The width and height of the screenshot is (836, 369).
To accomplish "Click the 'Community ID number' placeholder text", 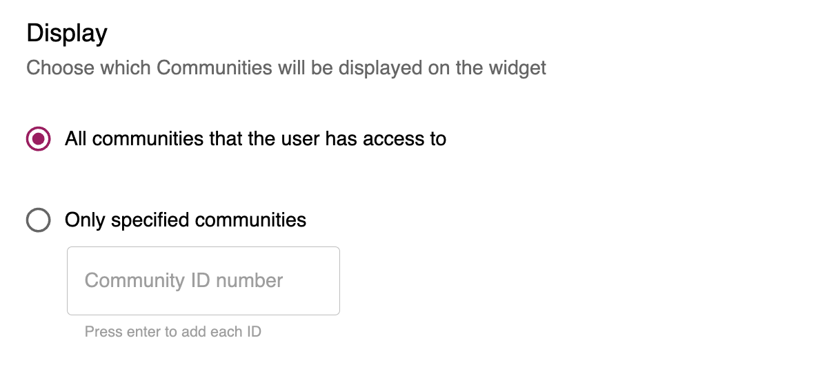I will [183, 281].
